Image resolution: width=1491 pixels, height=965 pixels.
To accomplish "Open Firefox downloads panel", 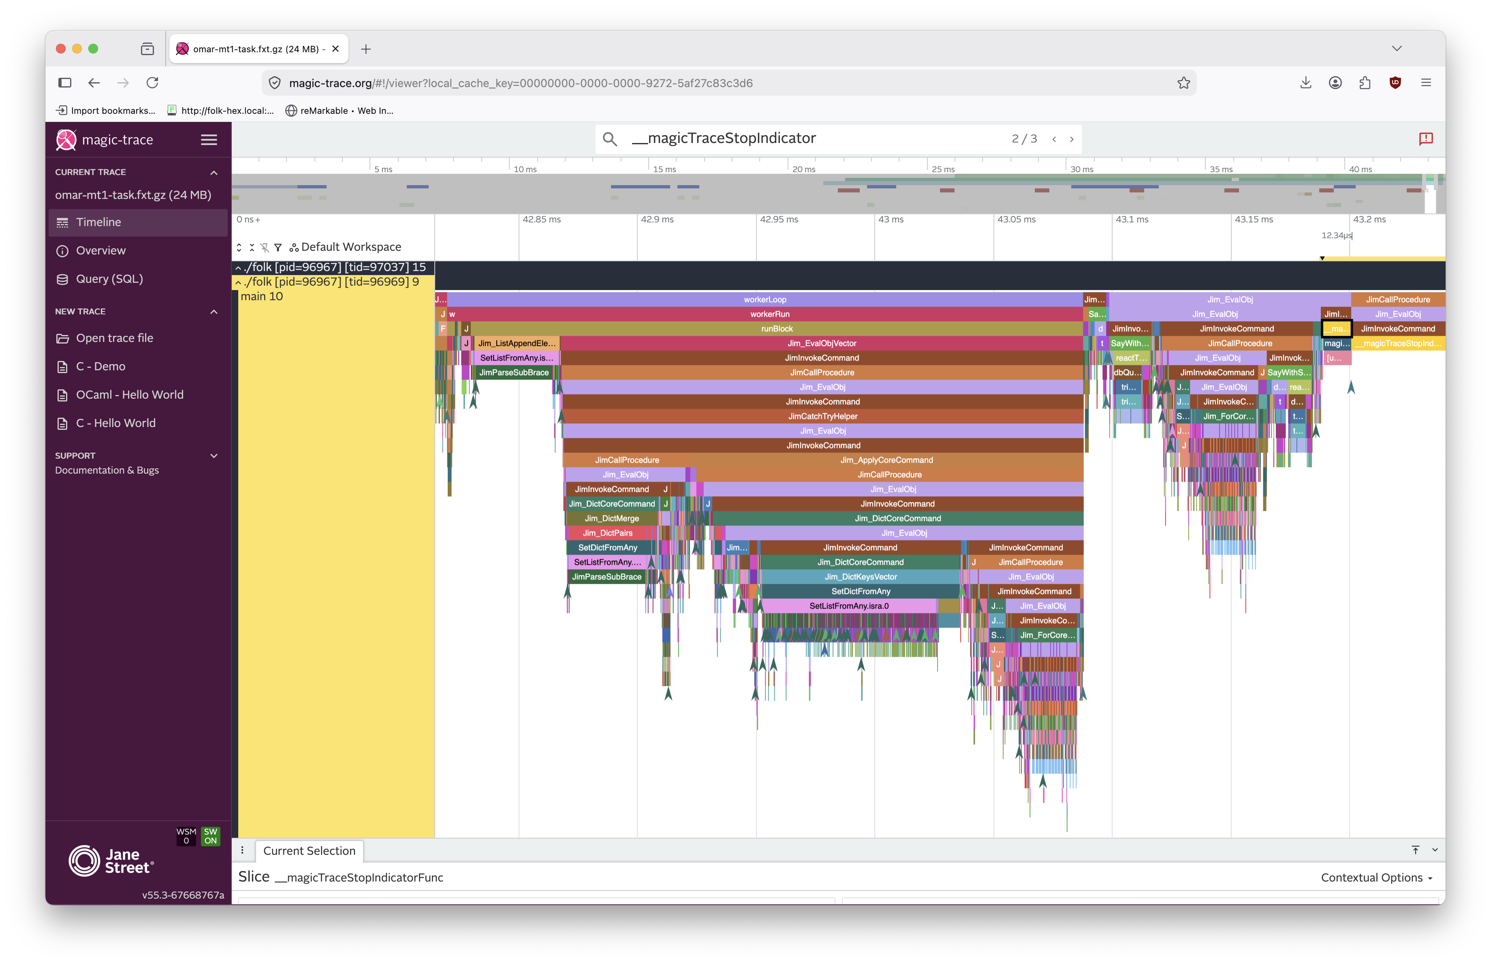I will [x=1305, y=83].
